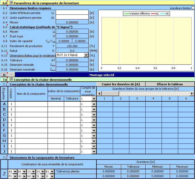Screen dimensions: 195x179
Task: Click left arrow of tolerance subgroup scrollbar
Action: [x=99, y=93]
